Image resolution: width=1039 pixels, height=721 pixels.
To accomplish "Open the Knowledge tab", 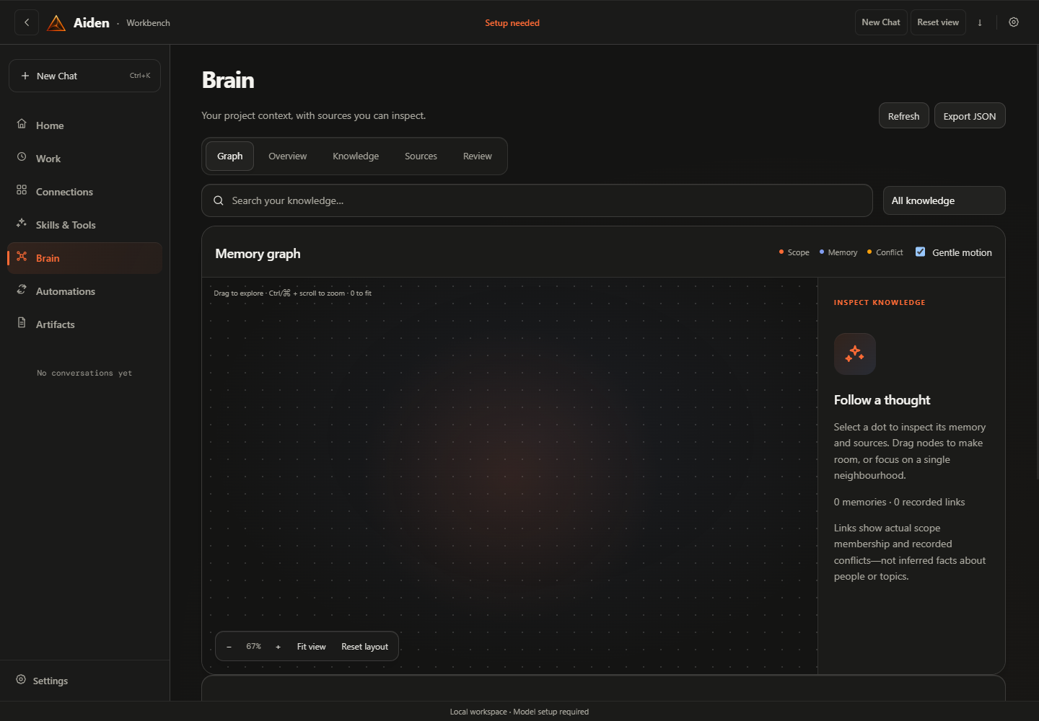I will pos(356,156).
